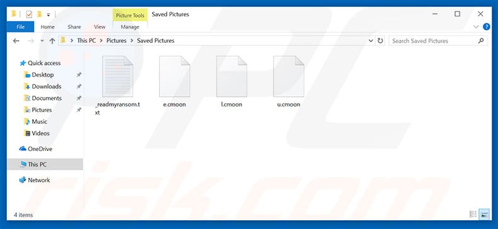Go up one folder level arrow
Viewport: 498px width, 229px height.
[52, 41]
